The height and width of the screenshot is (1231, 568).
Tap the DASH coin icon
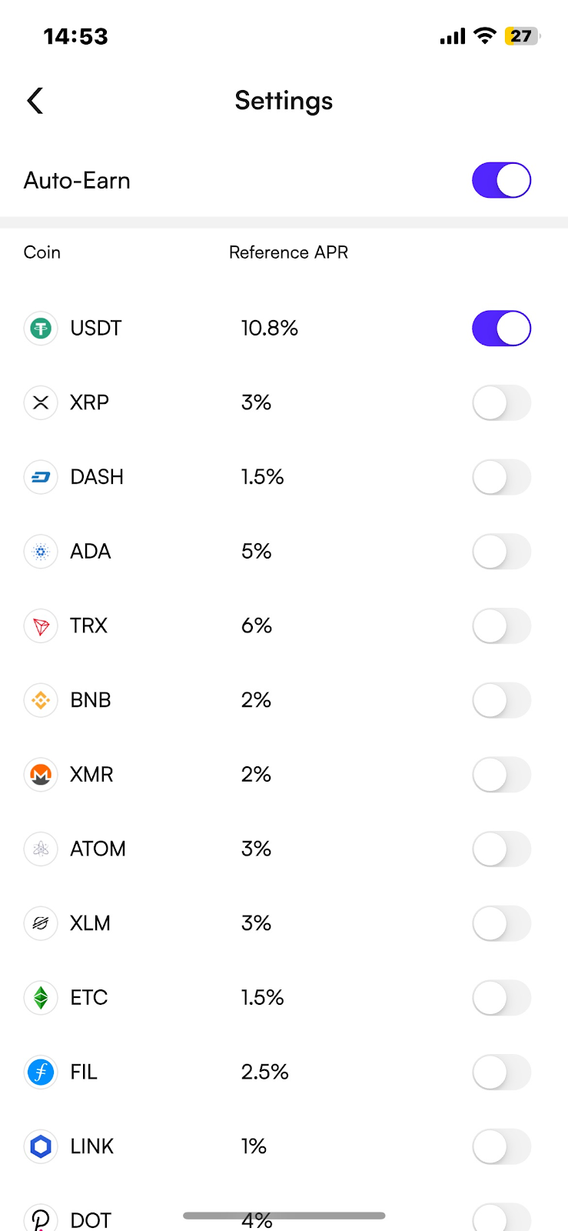click(x=41, y=477)
